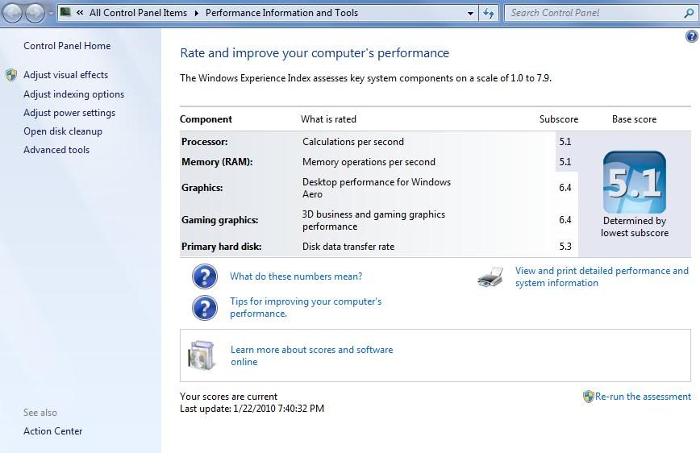Open Action Center under See also

pyautogui.click(x=52, y=430)
